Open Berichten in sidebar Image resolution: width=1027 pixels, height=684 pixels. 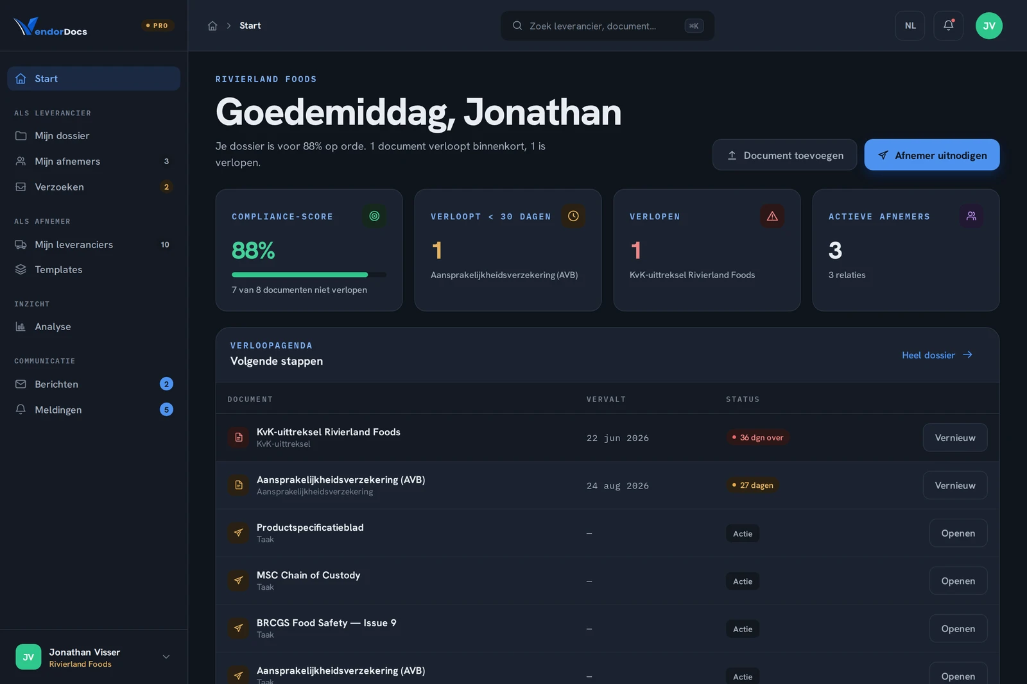94,384
